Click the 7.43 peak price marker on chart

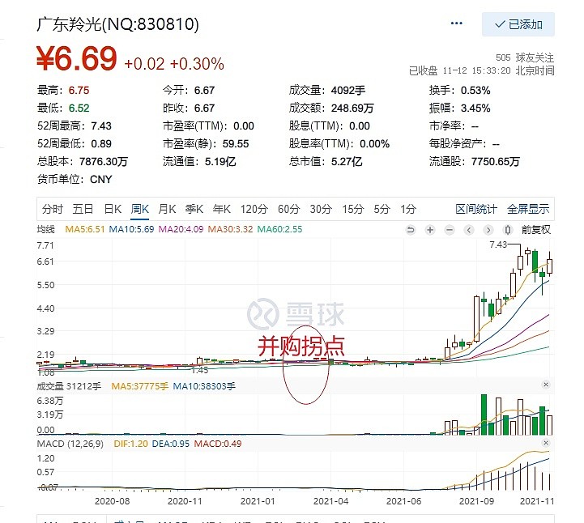498,244
